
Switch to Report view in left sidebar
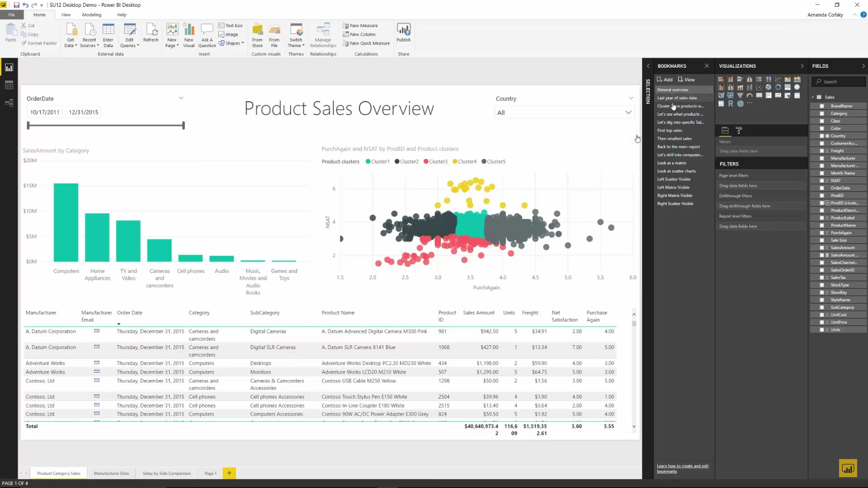coord(9,68)
